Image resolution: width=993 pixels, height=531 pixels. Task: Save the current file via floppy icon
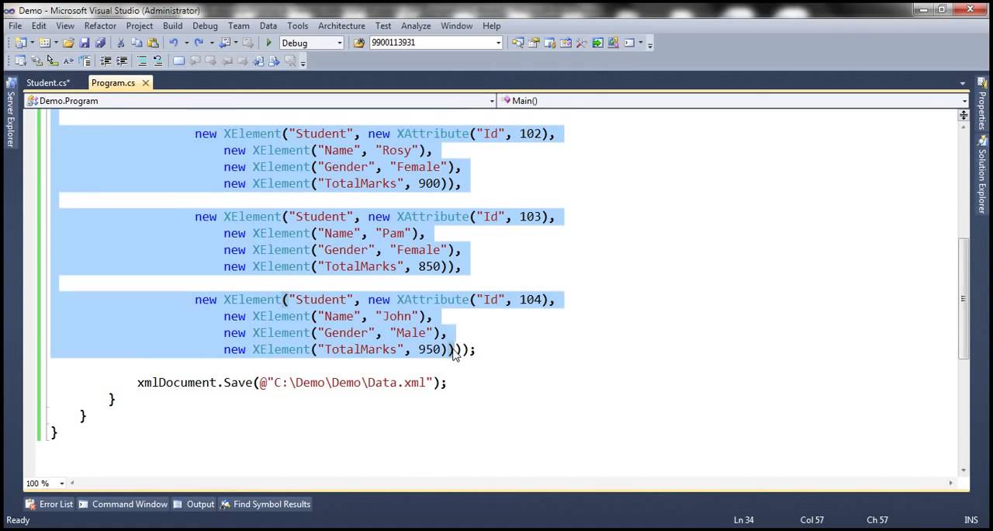pyautogui.click(x=85, y=43)
